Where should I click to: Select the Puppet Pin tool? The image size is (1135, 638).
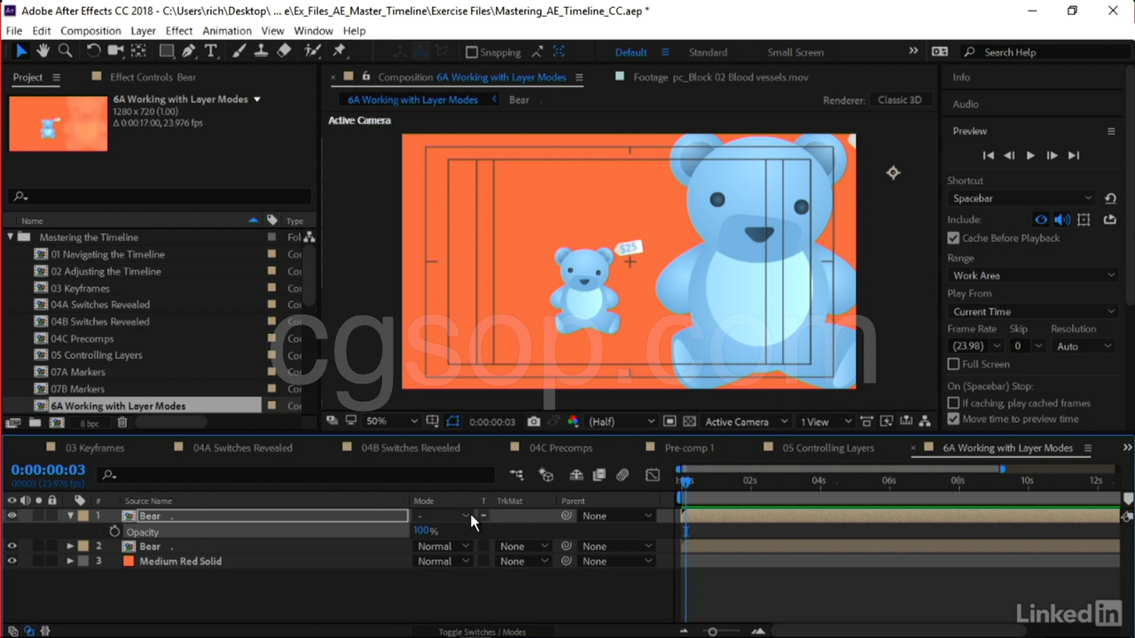click(339, 51)
